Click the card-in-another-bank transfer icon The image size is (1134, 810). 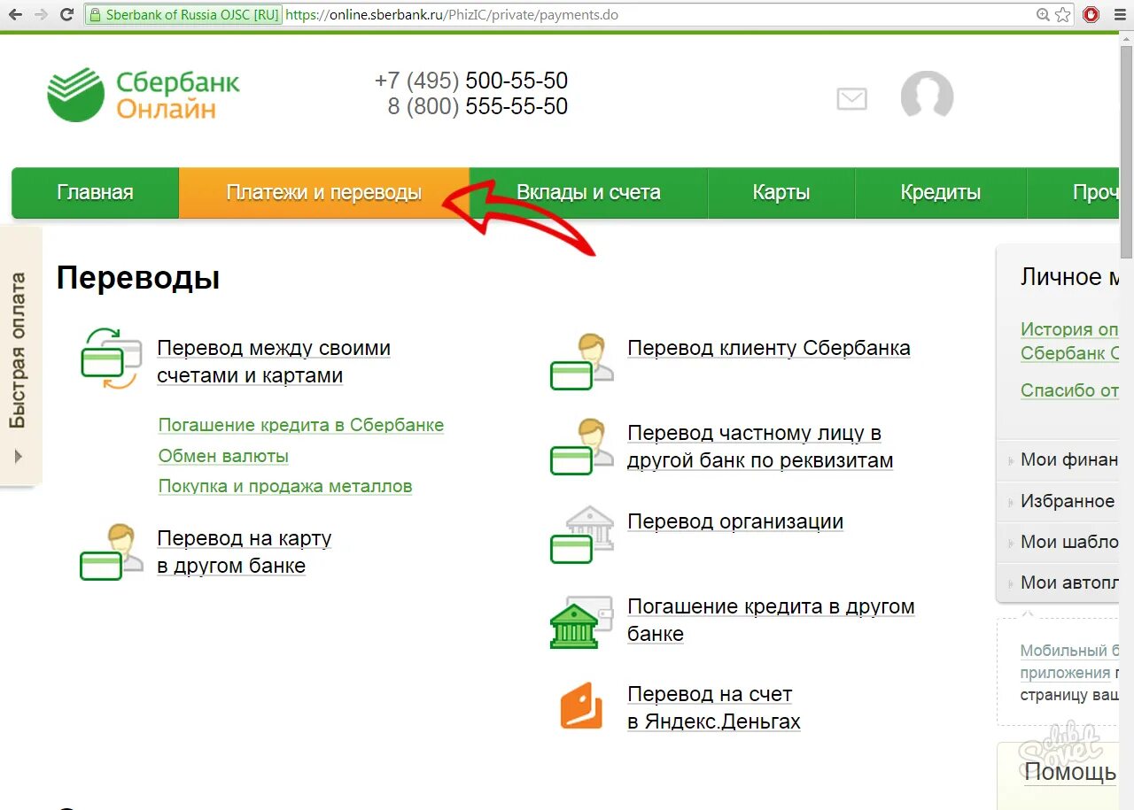point(111,551)
